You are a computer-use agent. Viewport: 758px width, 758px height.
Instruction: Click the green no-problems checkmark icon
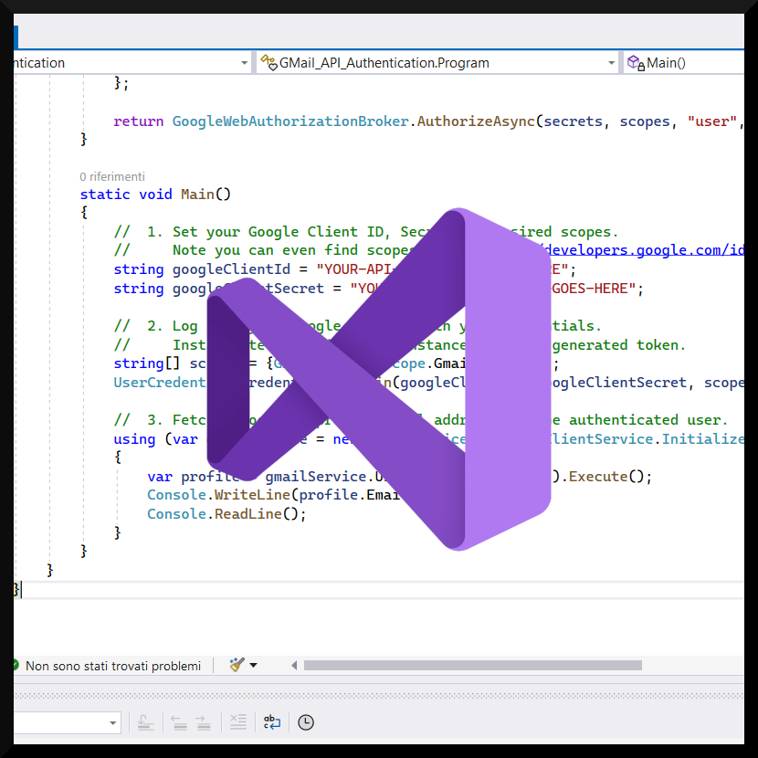coord(15,664)
